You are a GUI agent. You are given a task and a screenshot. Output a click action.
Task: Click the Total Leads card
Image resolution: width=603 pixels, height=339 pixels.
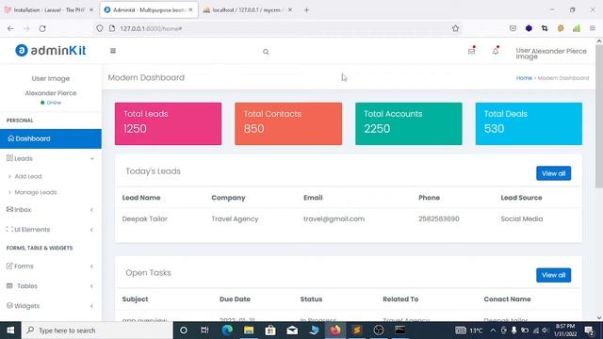(x=168, y=123)
